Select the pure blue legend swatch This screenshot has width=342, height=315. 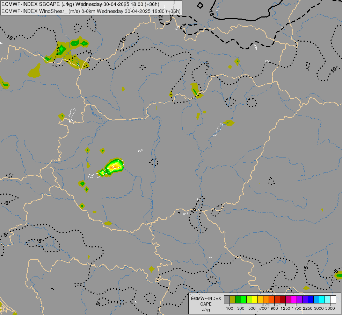click(x=311, y=300)
